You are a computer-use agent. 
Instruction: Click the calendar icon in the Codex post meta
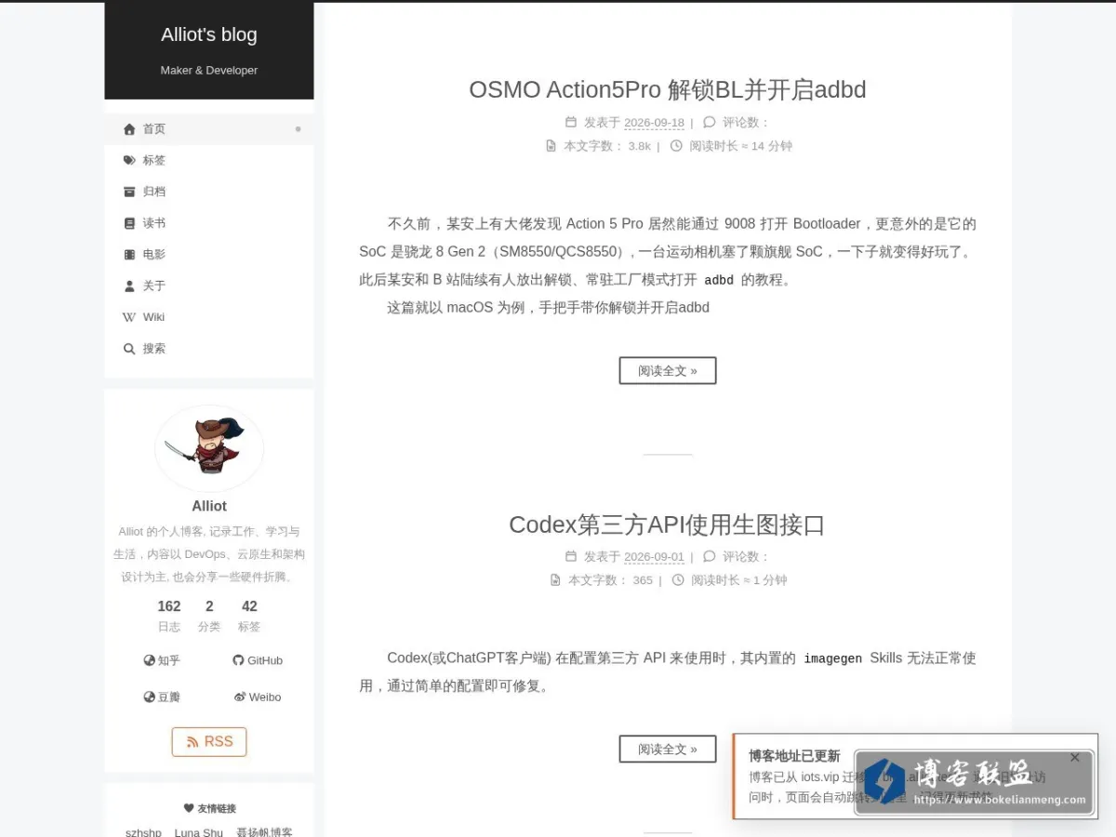(571, 556)
